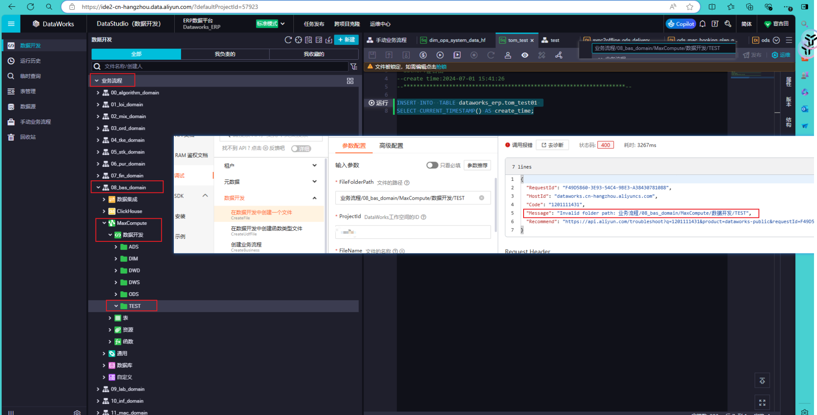Open the wrench settings icon
This screenshot has width=817, height=415.
coord(728,24)
